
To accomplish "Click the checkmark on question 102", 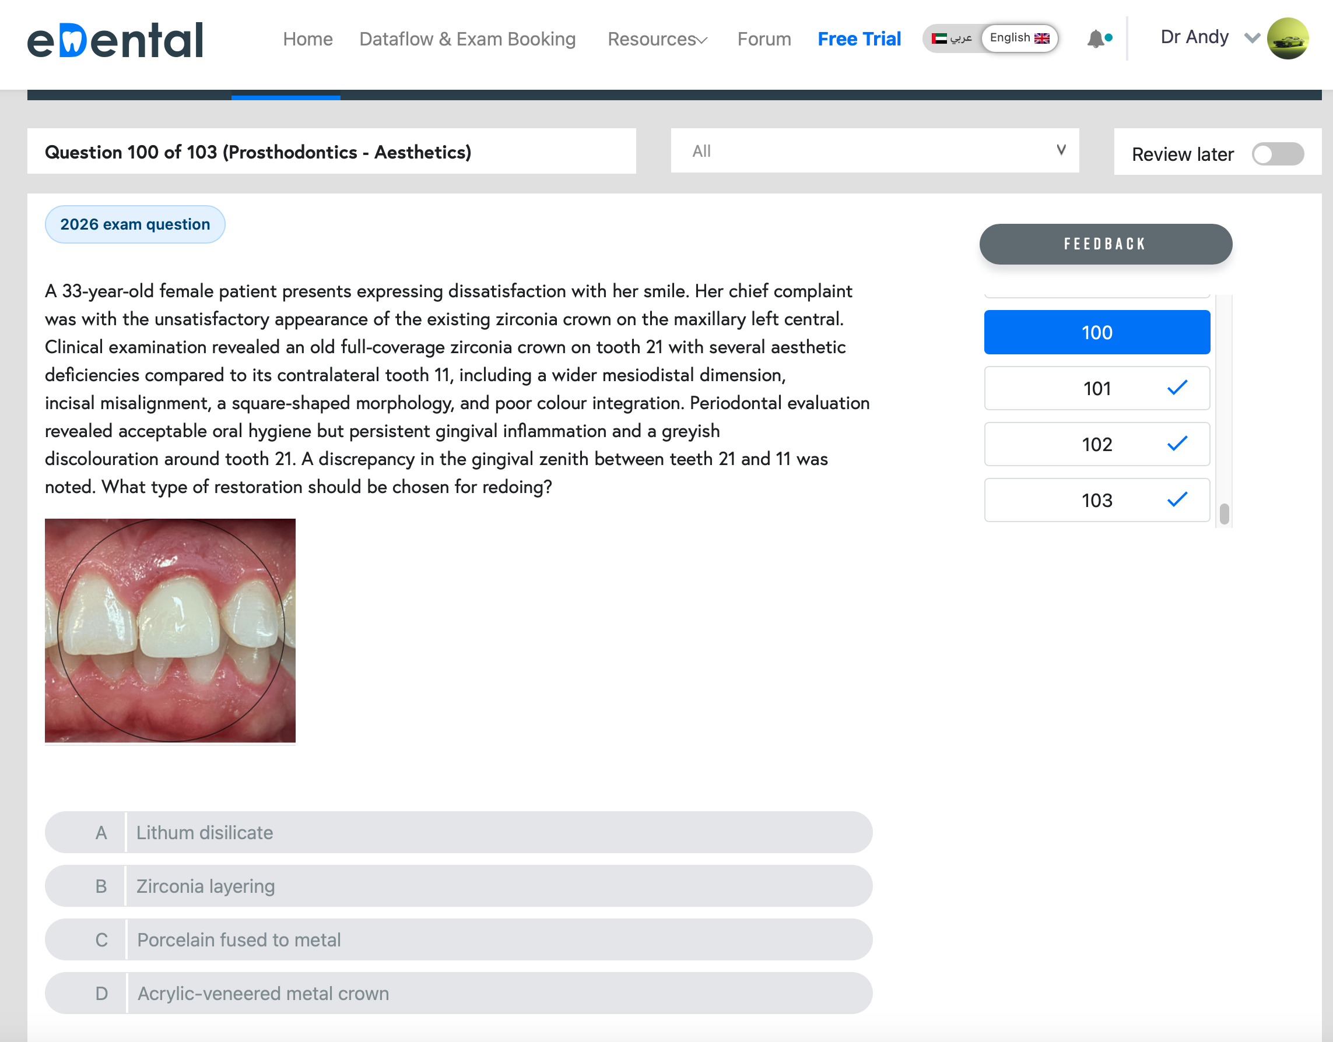I will pyautogui.click(x=1177, y=443).
